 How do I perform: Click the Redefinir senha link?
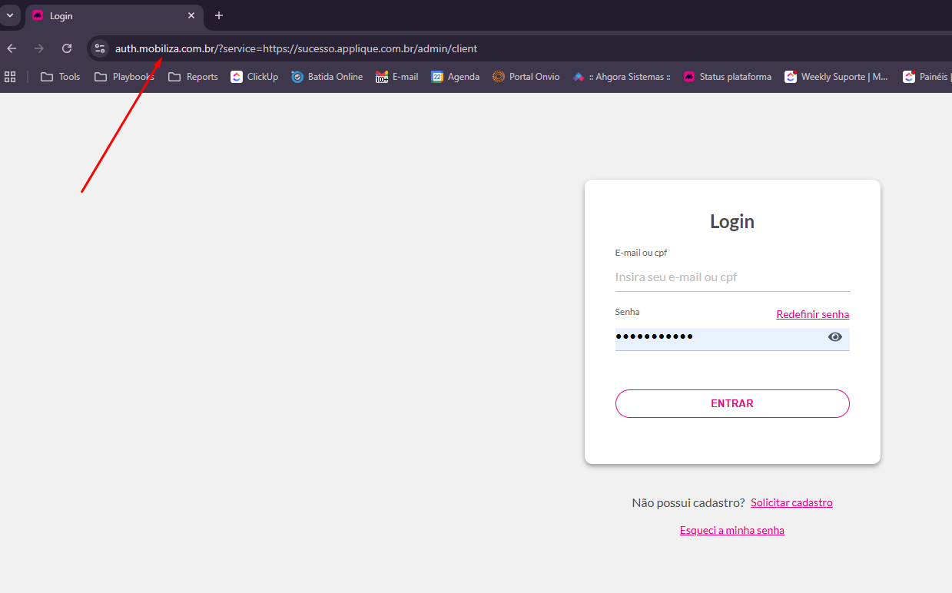click(x=812, y=314)
